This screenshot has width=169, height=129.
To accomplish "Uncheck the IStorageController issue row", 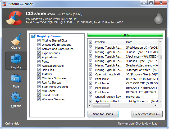I will tap(90, 70).
